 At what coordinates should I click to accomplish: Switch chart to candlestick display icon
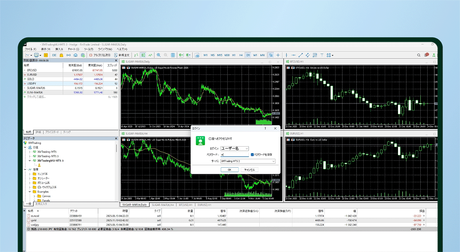(143, 55)
